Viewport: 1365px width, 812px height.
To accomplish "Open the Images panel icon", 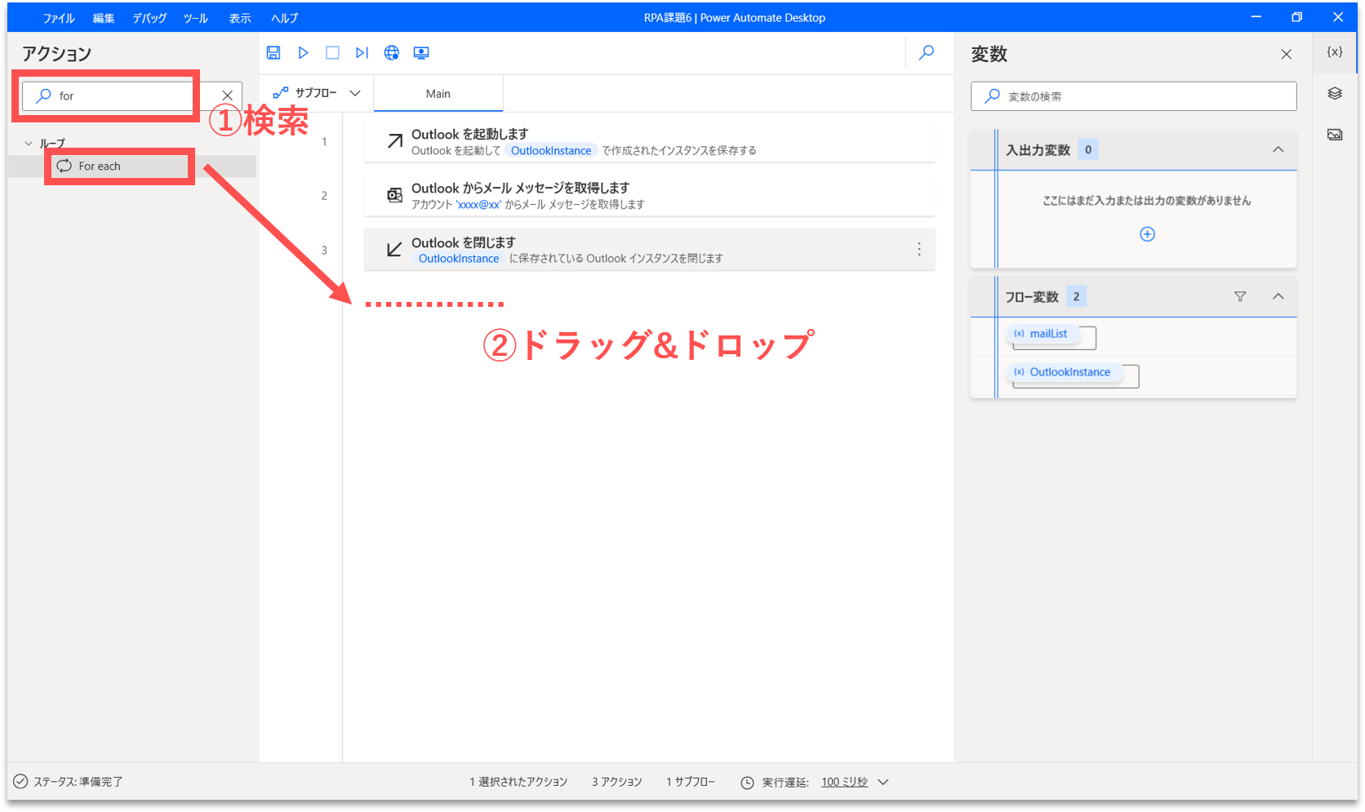I will coord(1335,135).
